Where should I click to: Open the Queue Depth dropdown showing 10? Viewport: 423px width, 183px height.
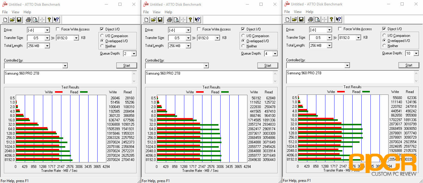[x=416, y=53]
